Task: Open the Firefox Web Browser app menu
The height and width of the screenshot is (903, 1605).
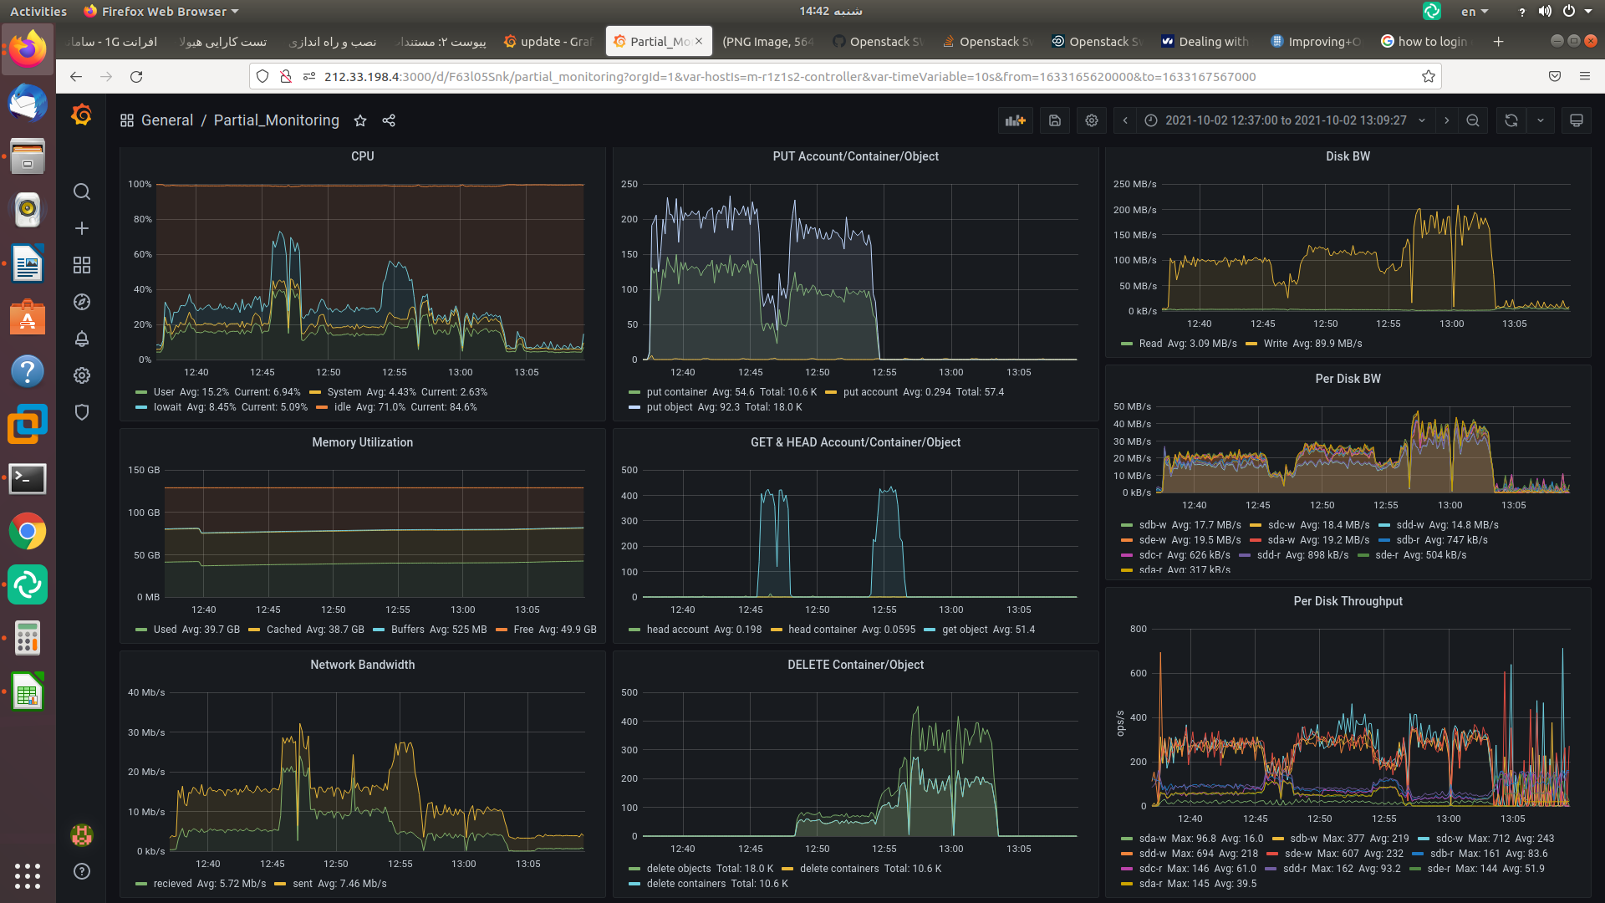Action: point(163,11)
